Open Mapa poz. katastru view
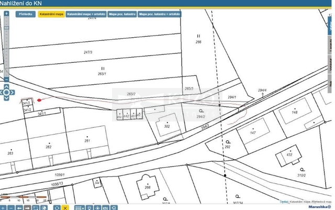 121,15
